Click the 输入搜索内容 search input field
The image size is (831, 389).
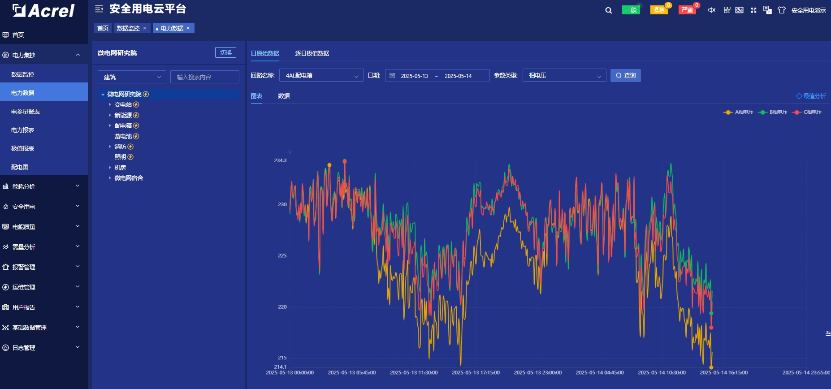[205, 77]
